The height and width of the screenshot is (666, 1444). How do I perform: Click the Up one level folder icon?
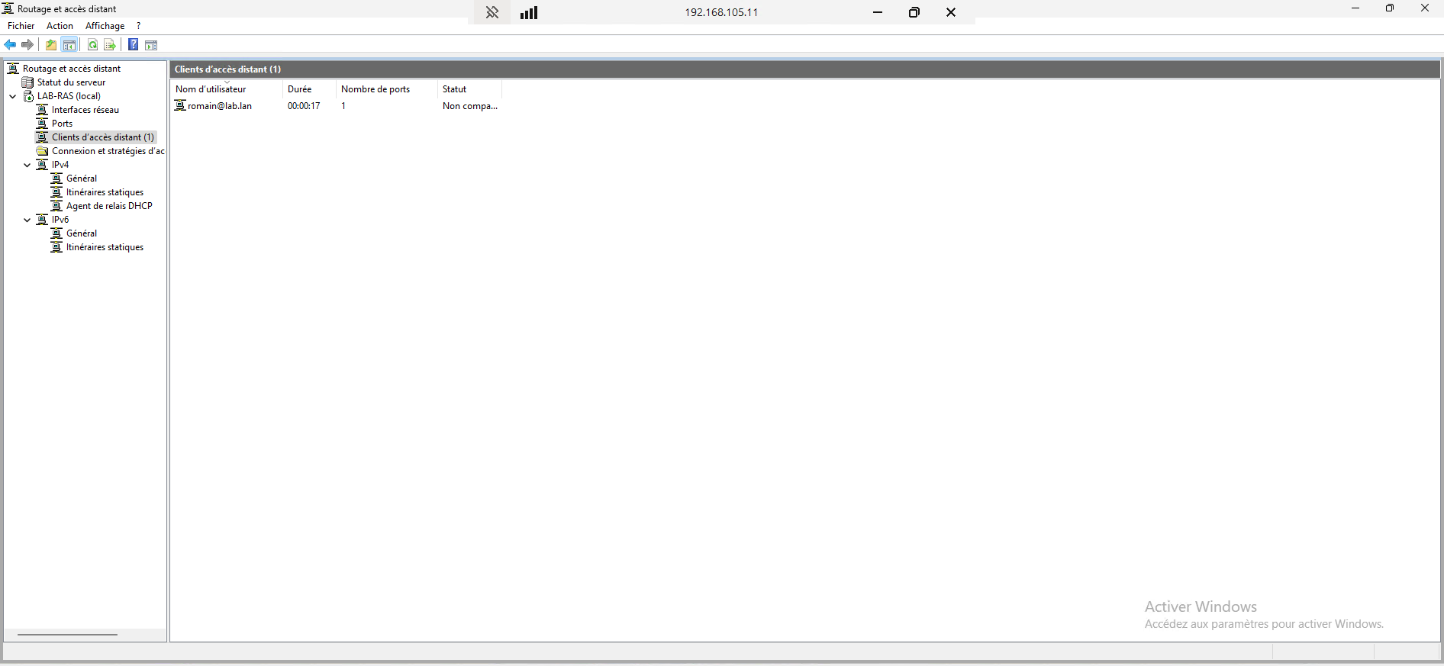click(51, 45)
